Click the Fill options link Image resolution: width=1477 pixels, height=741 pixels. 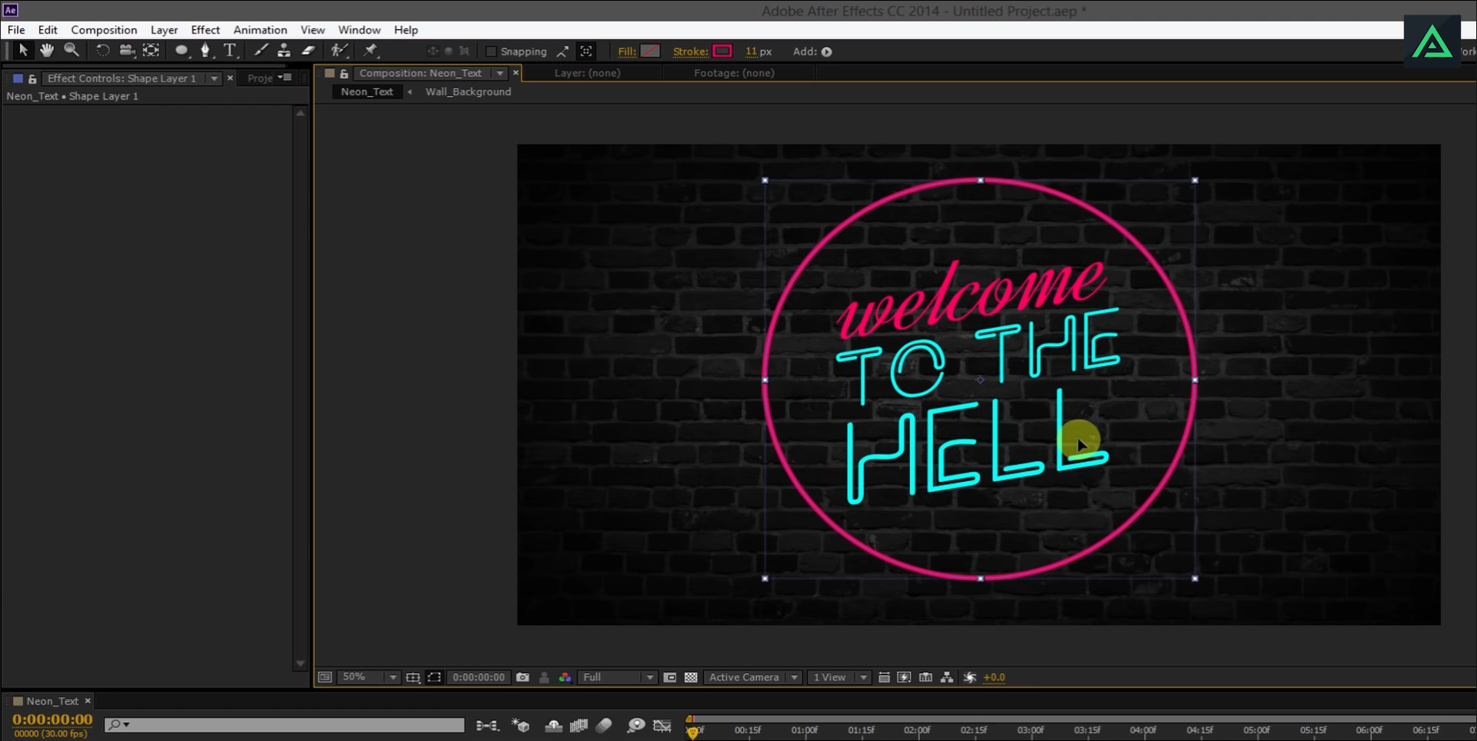pos(627,52)
